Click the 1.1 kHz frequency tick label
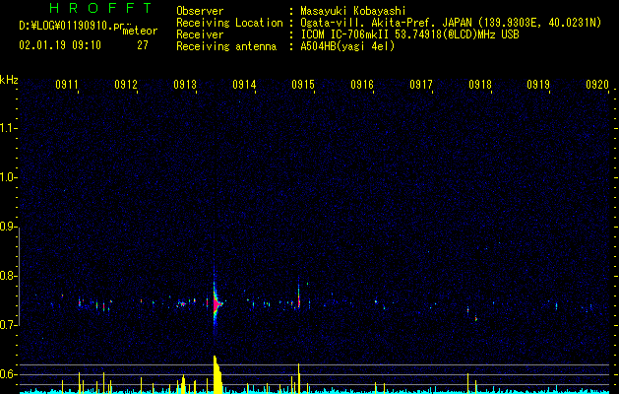The width and height of the screenshot is (619, 394). click(8, 128)
